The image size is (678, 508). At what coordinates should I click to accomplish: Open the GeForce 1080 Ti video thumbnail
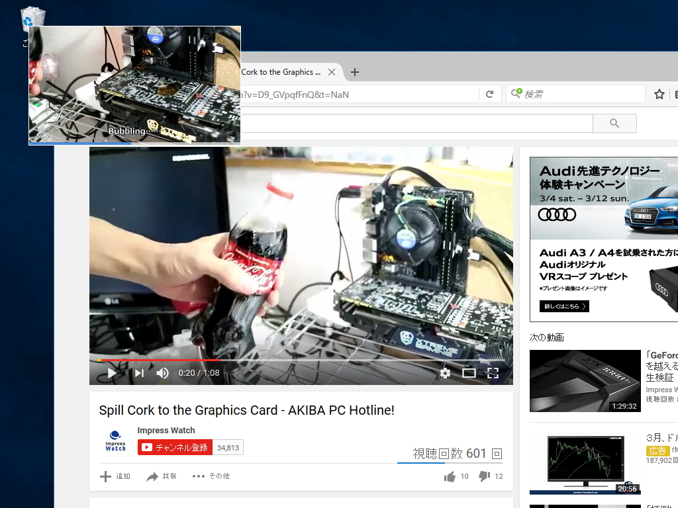pyautogui.click(x=585, y=380)
